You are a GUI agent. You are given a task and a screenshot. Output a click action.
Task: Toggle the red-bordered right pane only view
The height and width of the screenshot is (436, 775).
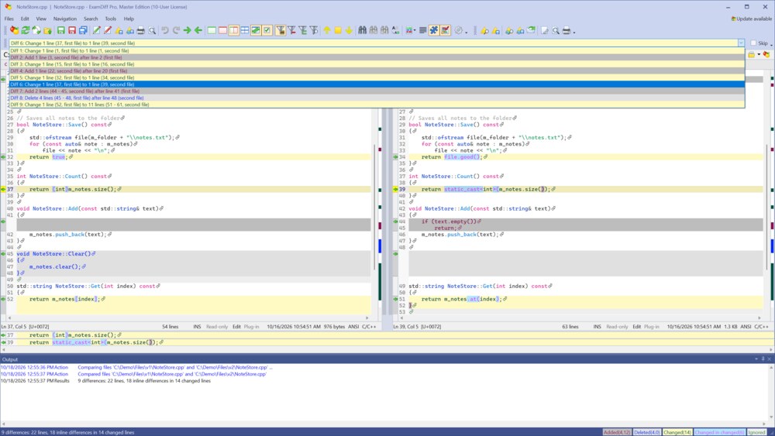[223, 31]
